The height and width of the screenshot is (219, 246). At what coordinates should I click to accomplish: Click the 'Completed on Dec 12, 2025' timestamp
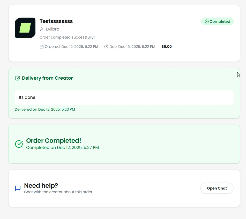[62, 148]
